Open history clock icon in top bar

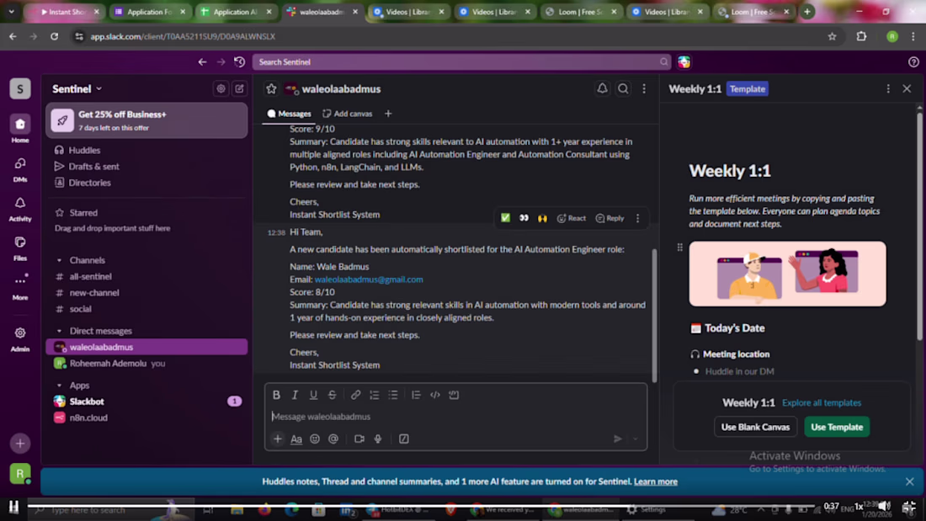(x=239, y=62)
